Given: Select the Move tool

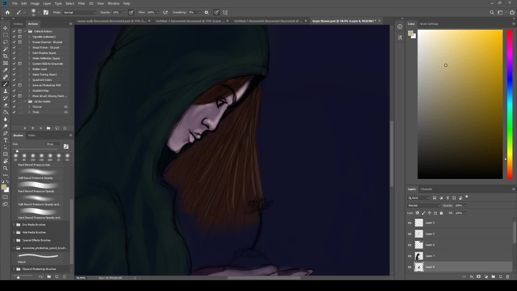Looking at the screenshot, I should pos(5,28).
